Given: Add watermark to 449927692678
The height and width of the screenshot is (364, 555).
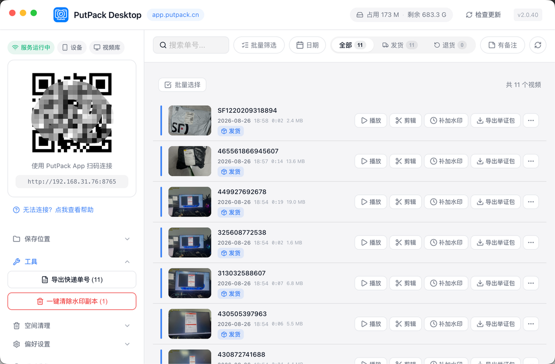Looking at the screenshot, I should 446,202.
